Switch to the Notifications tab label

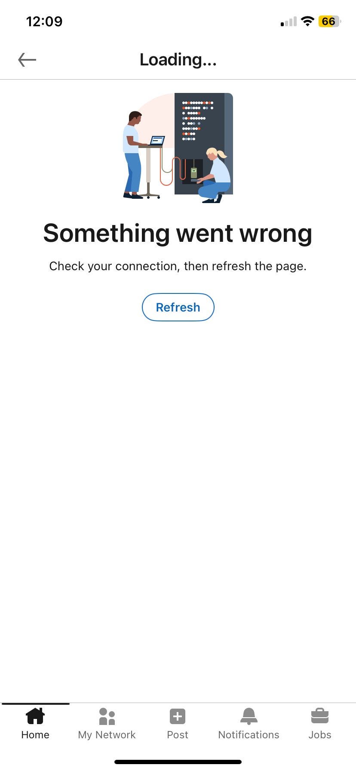click(x=249, y=735)
